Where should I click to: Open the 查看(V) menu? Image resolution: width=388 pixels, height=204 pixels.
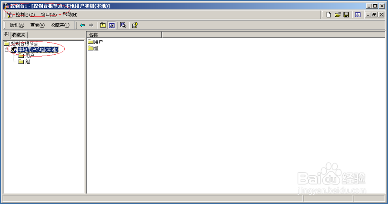click(37, 25)
